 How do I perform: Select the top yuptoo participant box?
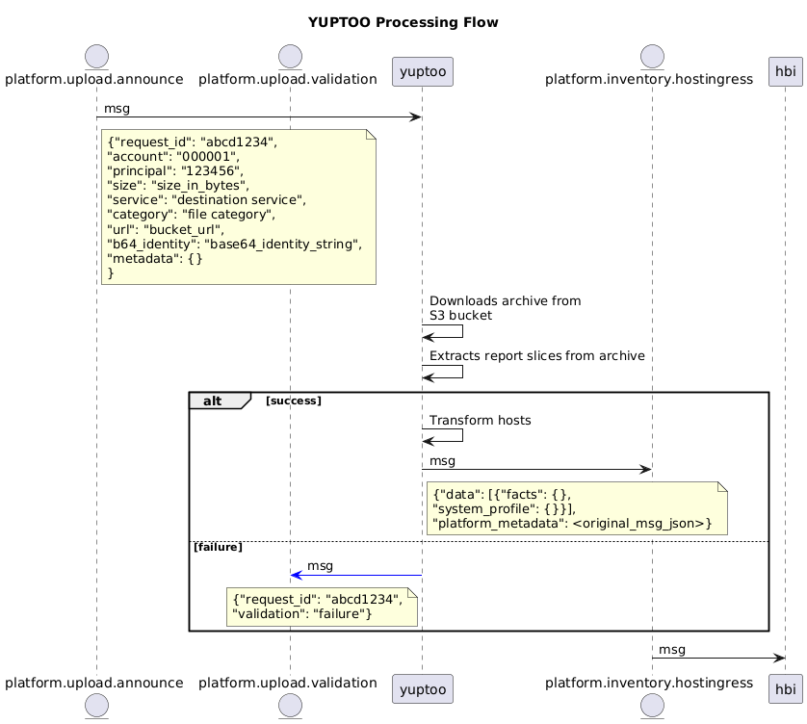[423, 71]
